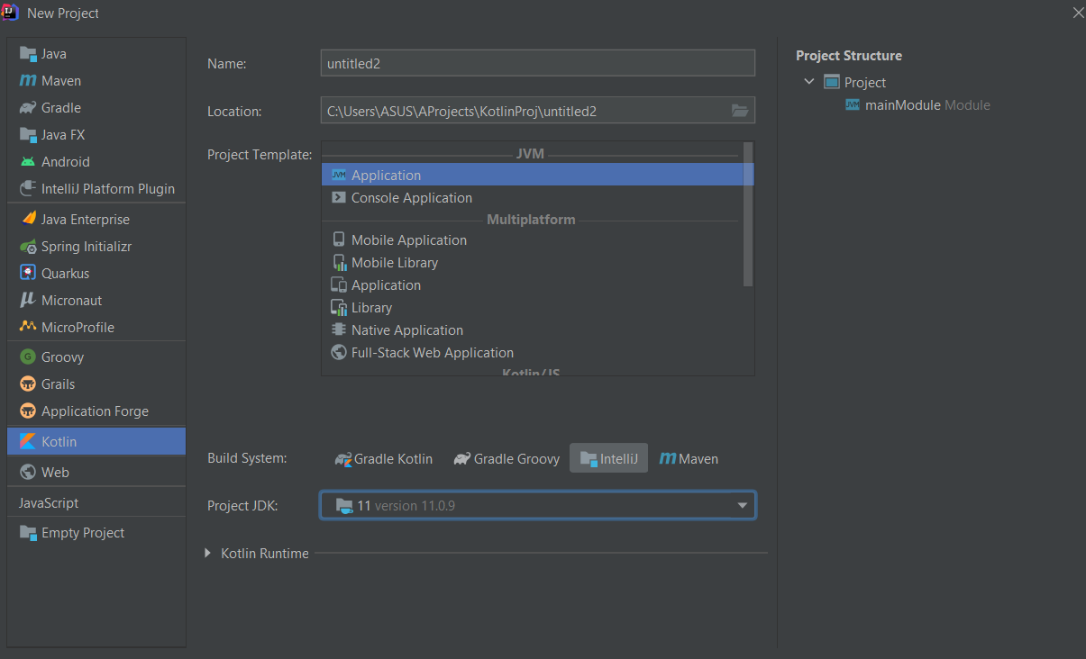
Task: Select Groovy project type
Action: pyautogui.click(x=62, y=357)
